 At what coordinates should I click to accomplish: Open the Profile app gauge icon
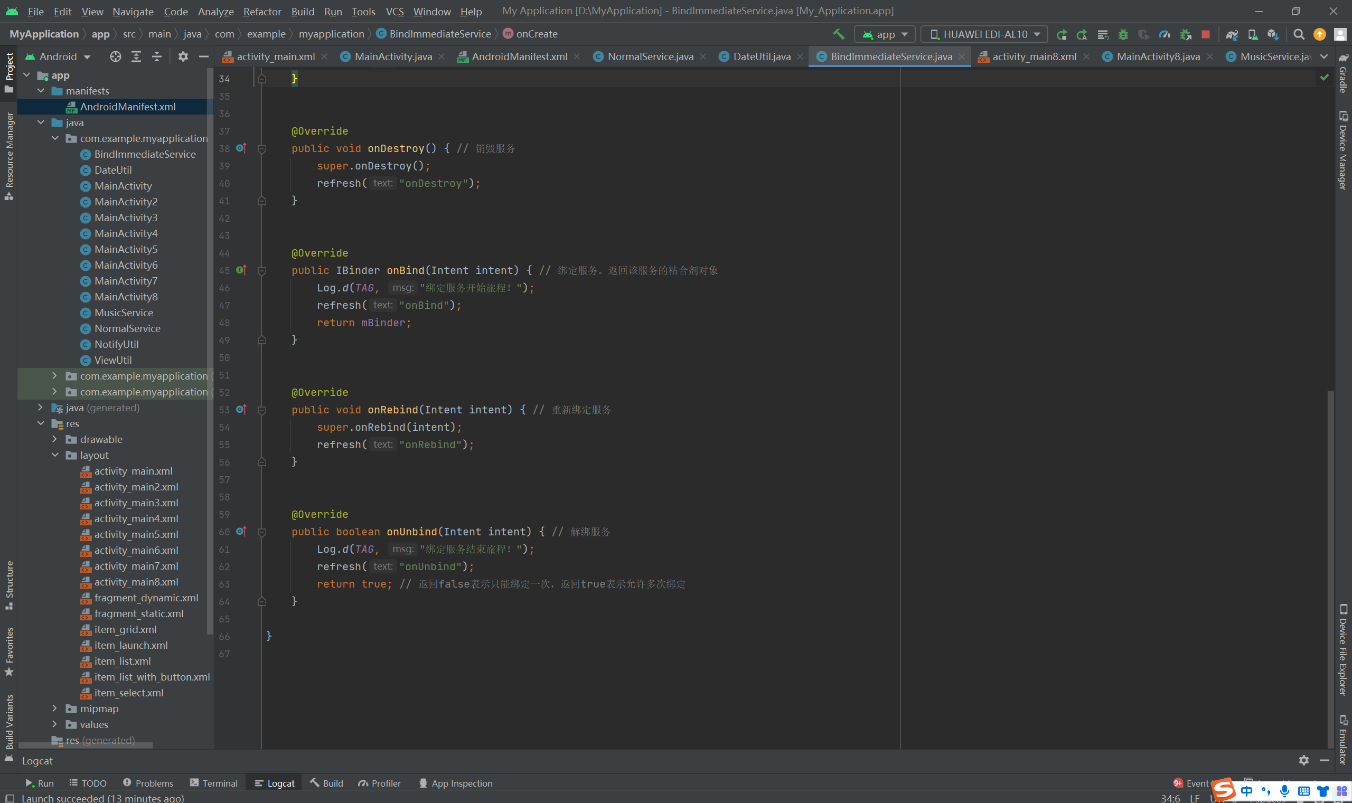(1164, 34)
